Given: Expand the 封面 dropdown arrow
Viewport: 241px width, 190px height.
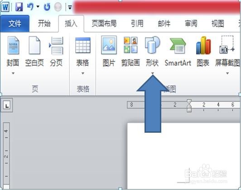Looking at the screenshot, I should [x=13, y=73].
